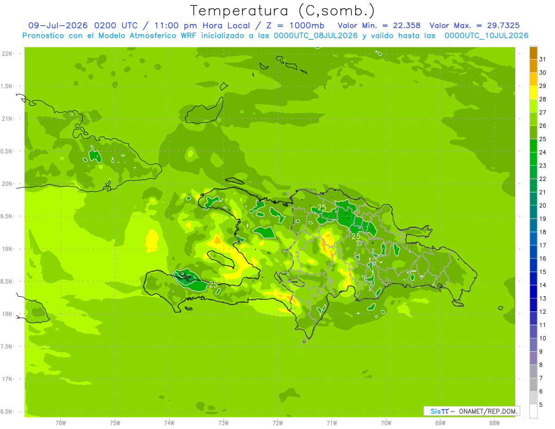The height and width of the screenshot is (429, 555).
Task: Click the legend scale label '27'
Action: (543, 112)
